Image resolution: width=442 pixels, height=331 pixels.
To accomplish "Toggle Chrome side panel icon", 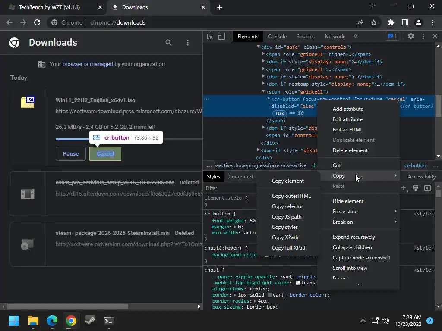I will click(x=404, y=22).
